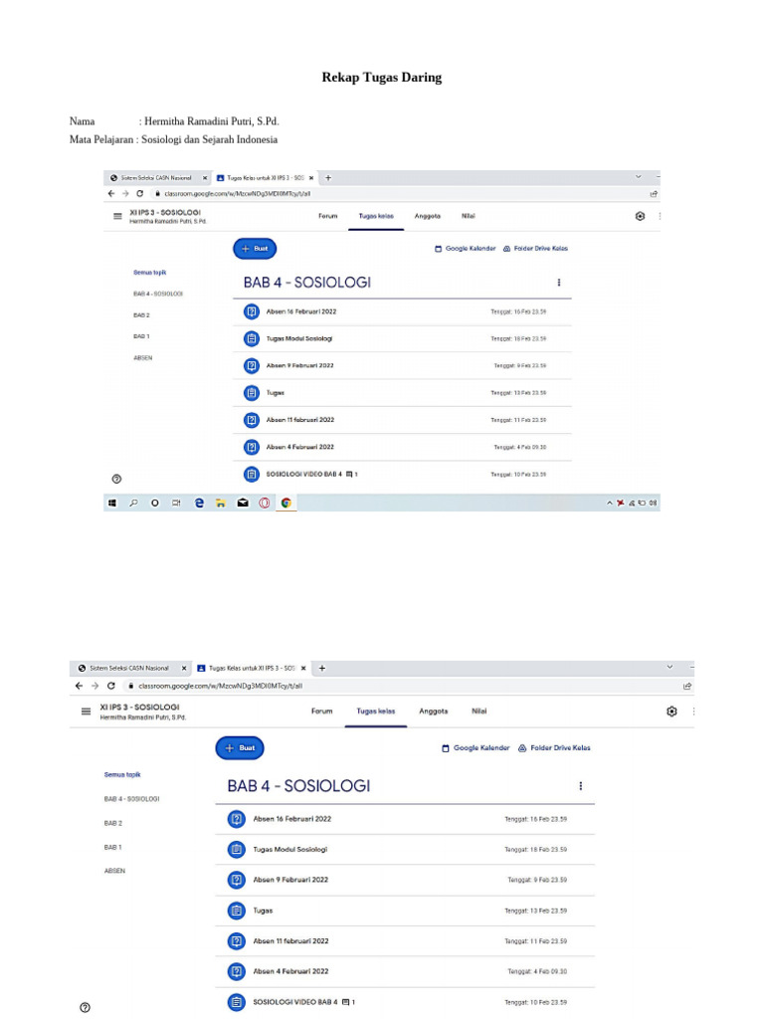Open Google Kalender link in lower screenshot
Screen dimensions: 764x1019
[476, 748]
